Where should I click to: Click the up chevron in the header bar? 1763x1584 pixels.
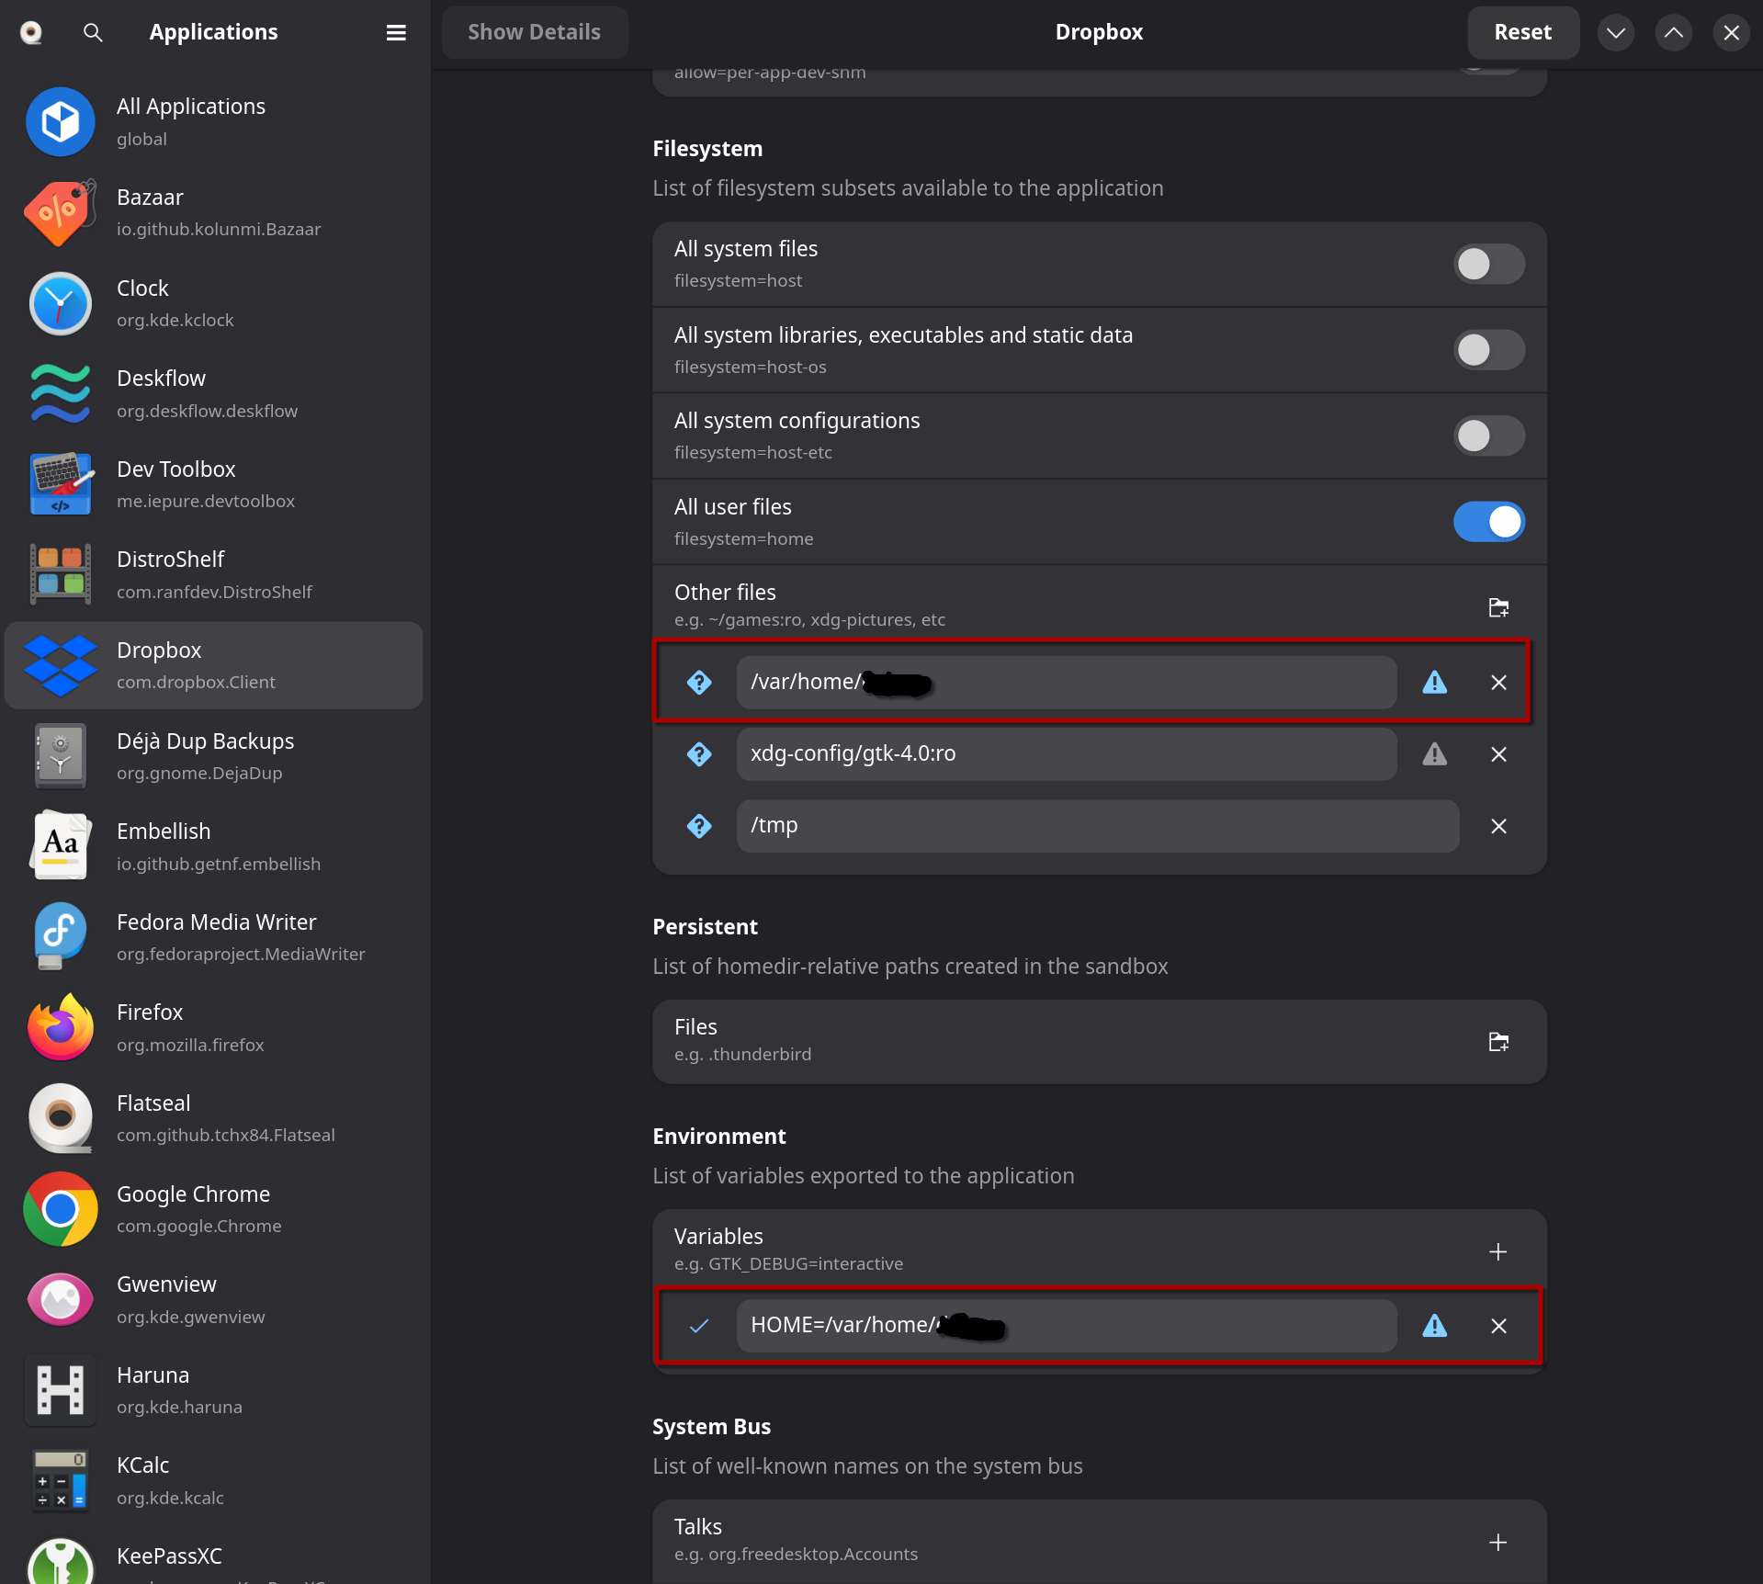coord(1673,33)
